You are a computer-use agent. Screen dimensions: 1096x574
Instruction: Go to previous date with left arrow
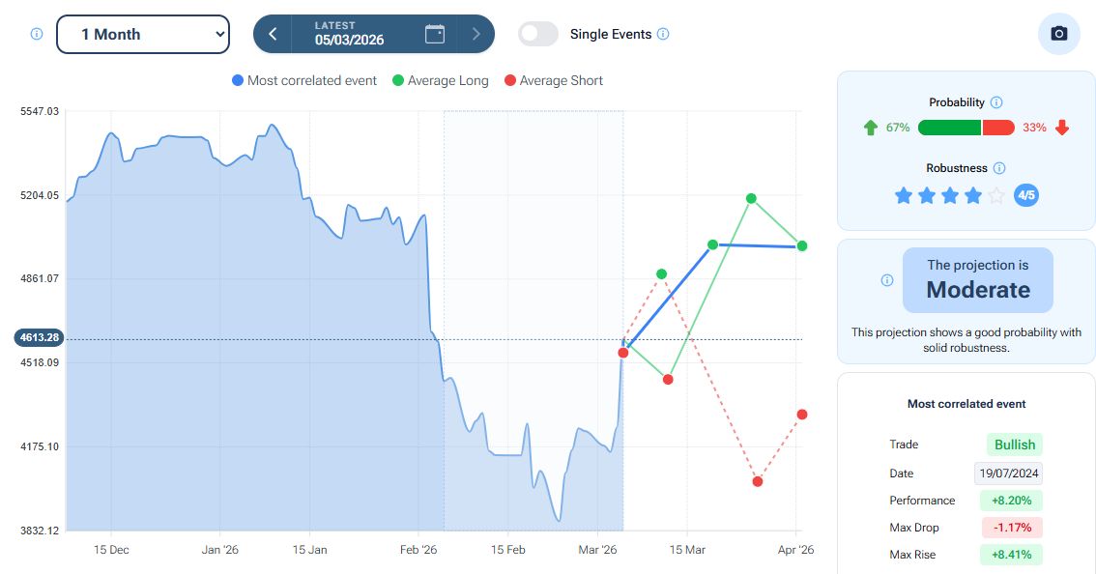coord(273,34)
